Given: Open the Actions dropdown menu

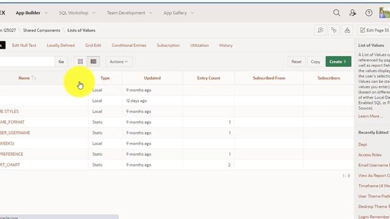Looking at the screenshot, I should pos(119,61).
